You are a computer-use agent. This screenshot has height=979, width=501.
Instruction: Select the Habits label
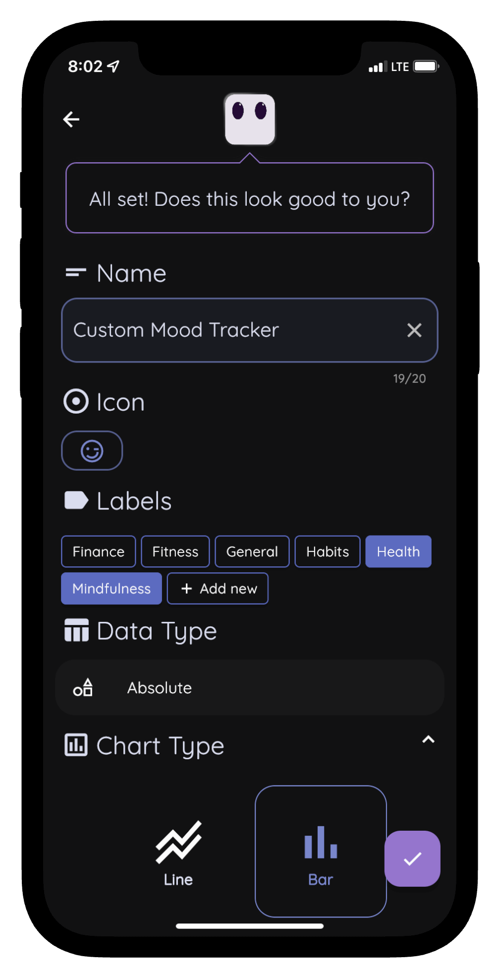327,551
